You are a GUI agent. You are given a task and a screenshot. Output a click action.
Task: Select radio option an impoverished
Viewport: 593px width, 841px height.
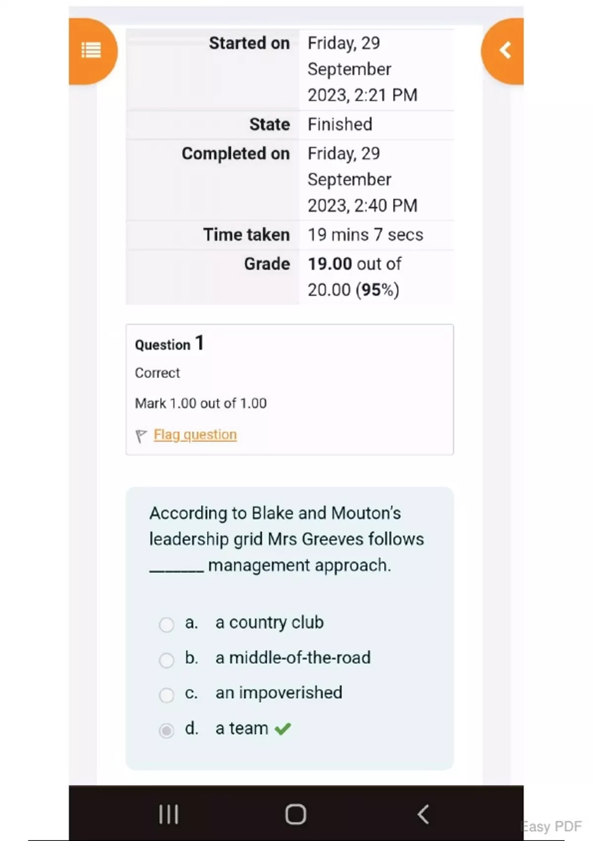(167, 695)
